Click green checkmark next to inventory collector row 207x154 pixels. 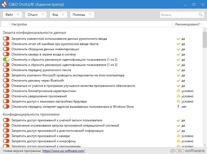tap(178, 49)
